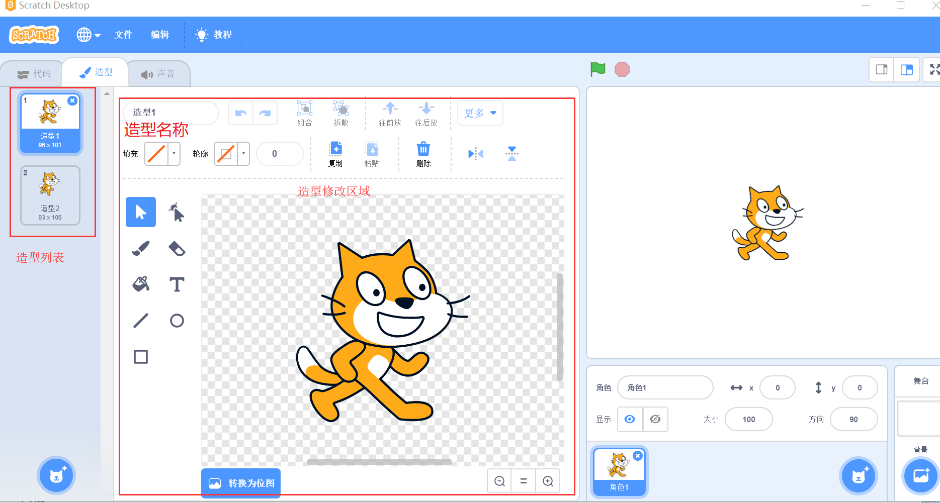Click the outline color swatch
Image resolution: width=940 pixels, height=503 pixels.
pos(226,154)
